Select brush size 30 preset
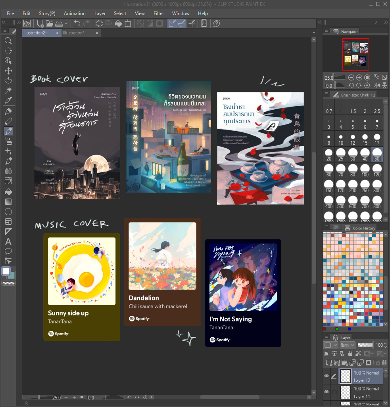This screenshot has width=390, height=407. coord(353,154)
